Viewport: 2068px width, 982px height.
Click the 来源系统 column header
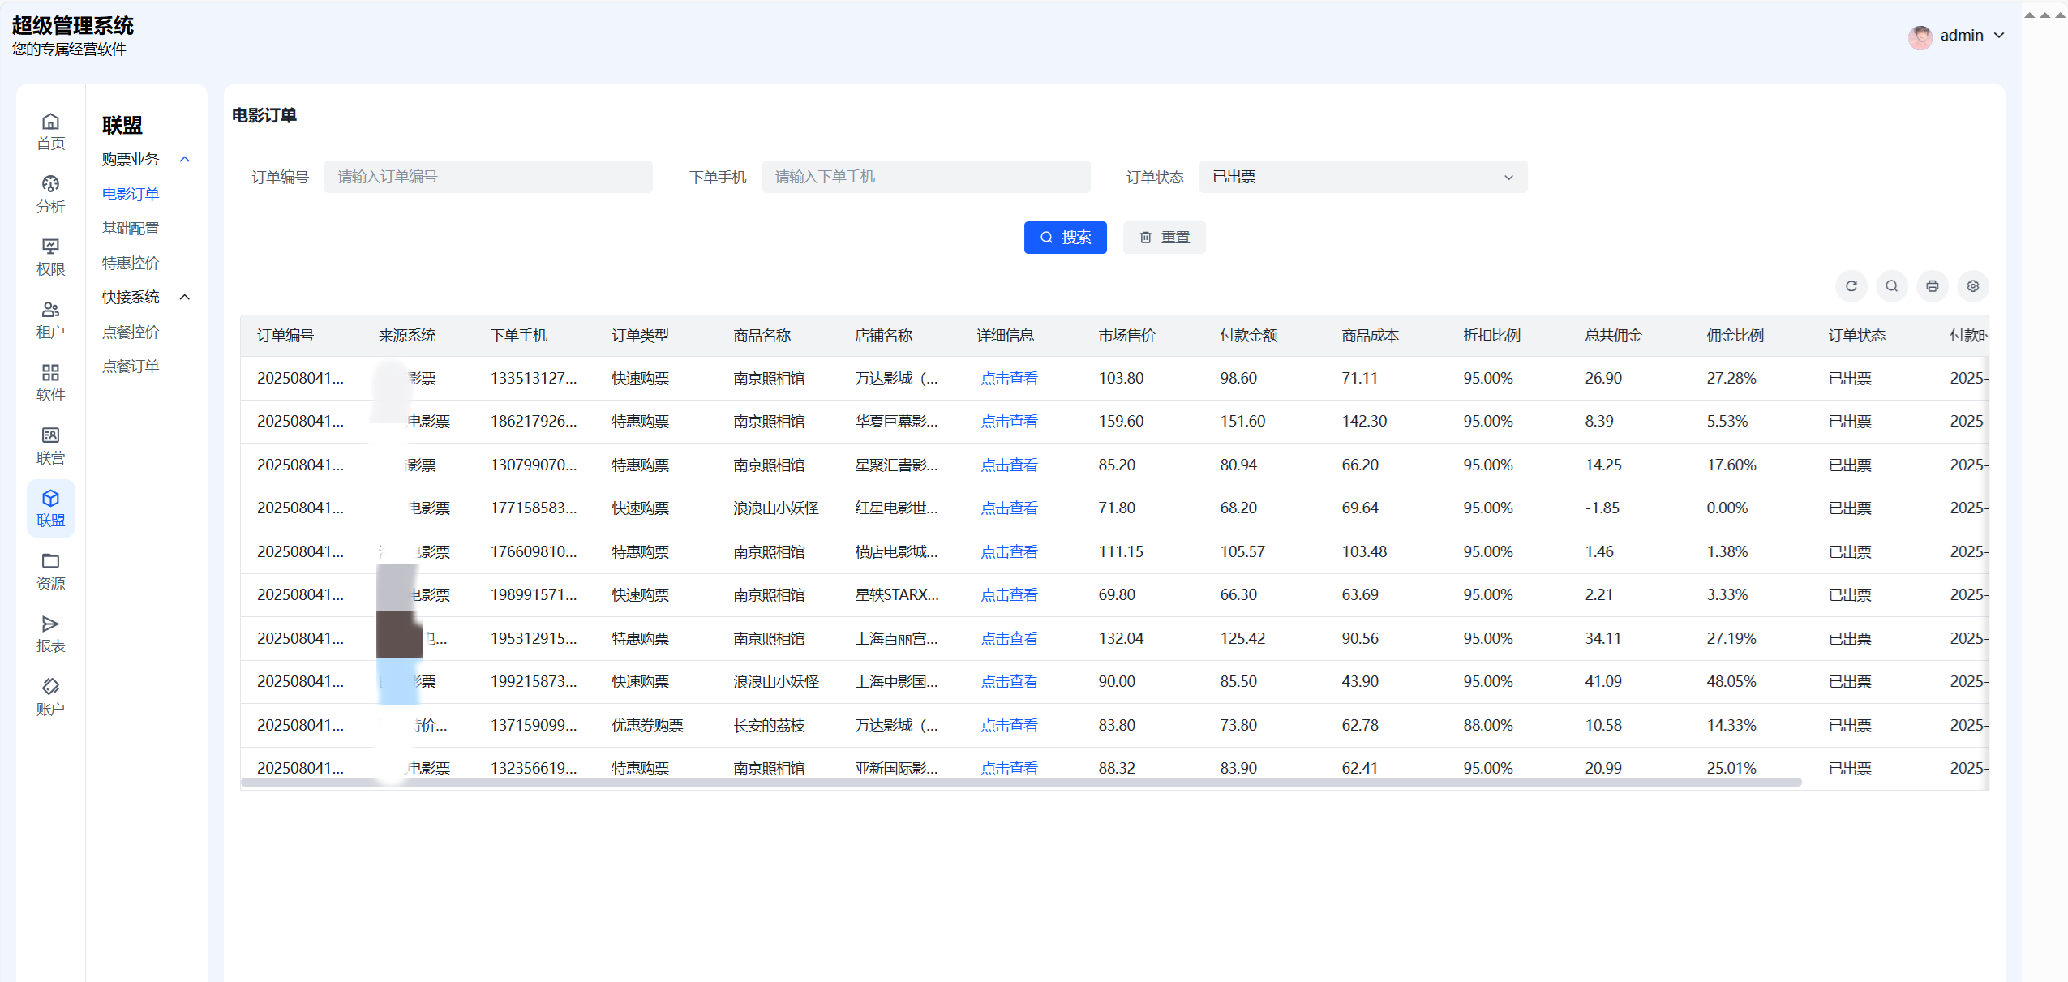click(407, 336)
